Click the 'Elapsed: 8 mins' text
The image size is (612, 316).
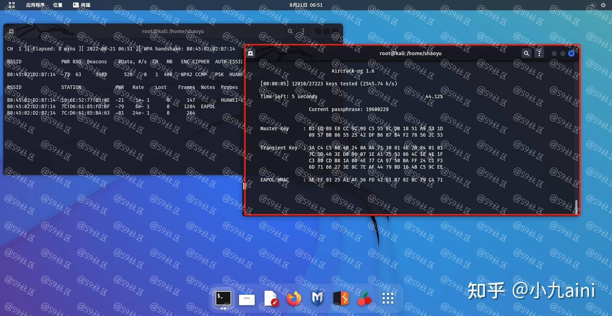point(54,49)
